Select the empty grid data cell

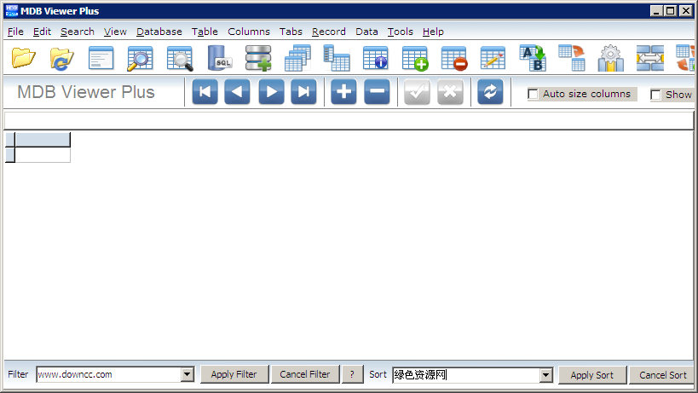43,155
